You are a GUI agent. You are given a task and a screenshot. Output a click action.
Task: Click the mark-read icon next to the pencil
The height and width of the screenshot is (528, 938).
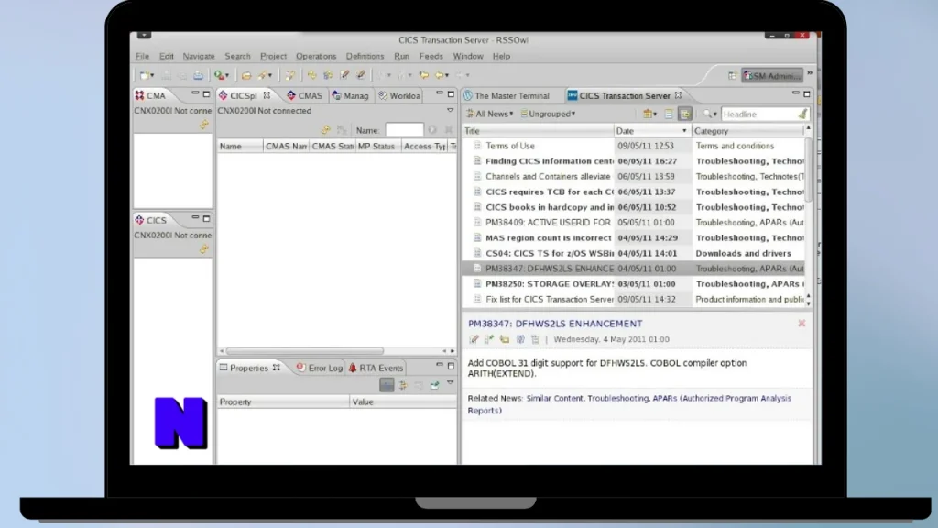[489, 339]
